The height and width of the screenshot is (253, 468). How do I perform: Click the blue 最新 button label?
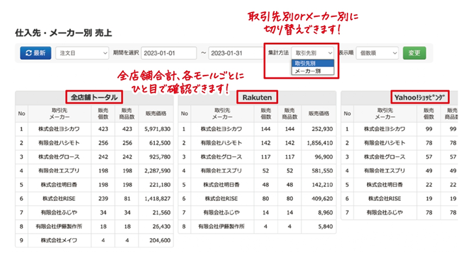click(40, 53)
